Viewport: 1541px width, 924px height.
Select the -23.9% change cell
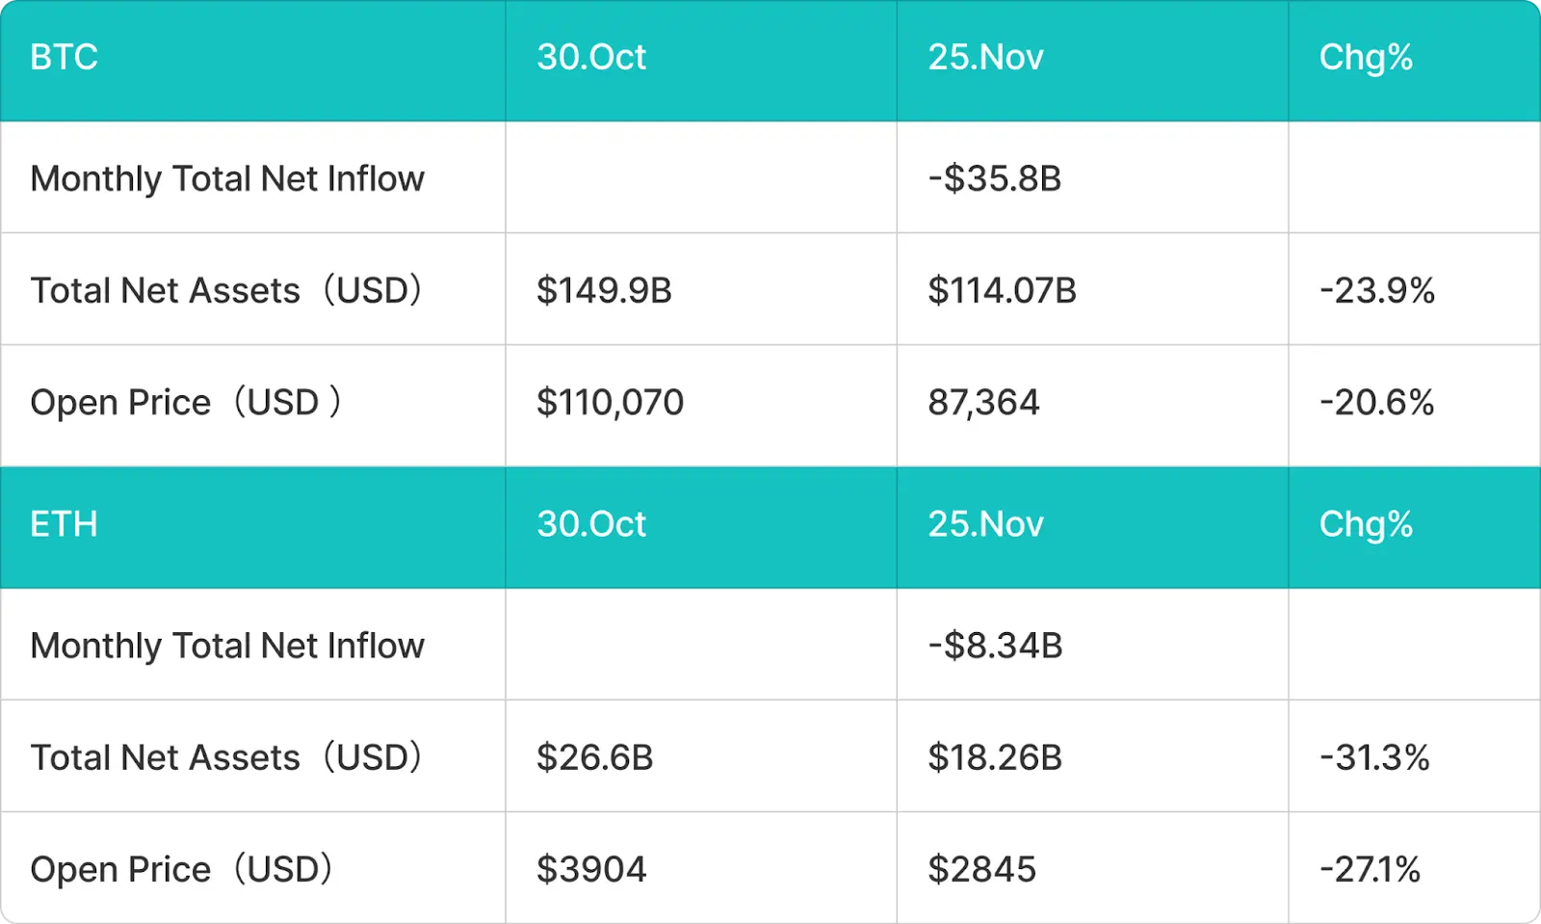[1376, 291]
